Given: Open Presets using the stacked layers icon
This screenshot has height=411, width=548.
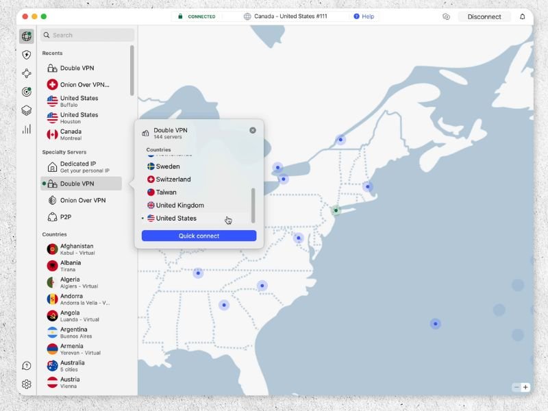Looking at the screenshot, I should pos(25,110).
